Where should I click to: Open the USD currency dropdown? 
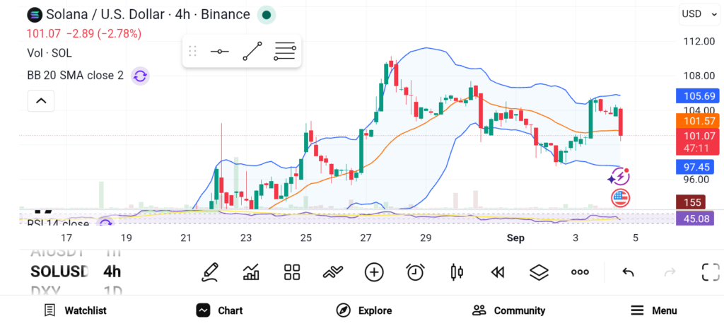[x=699, y=14]
